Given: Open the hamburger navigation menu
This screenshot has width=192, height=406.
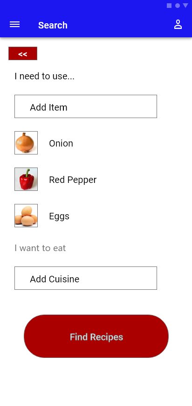Looking at the screenshot, I should (x=15, y=25).
